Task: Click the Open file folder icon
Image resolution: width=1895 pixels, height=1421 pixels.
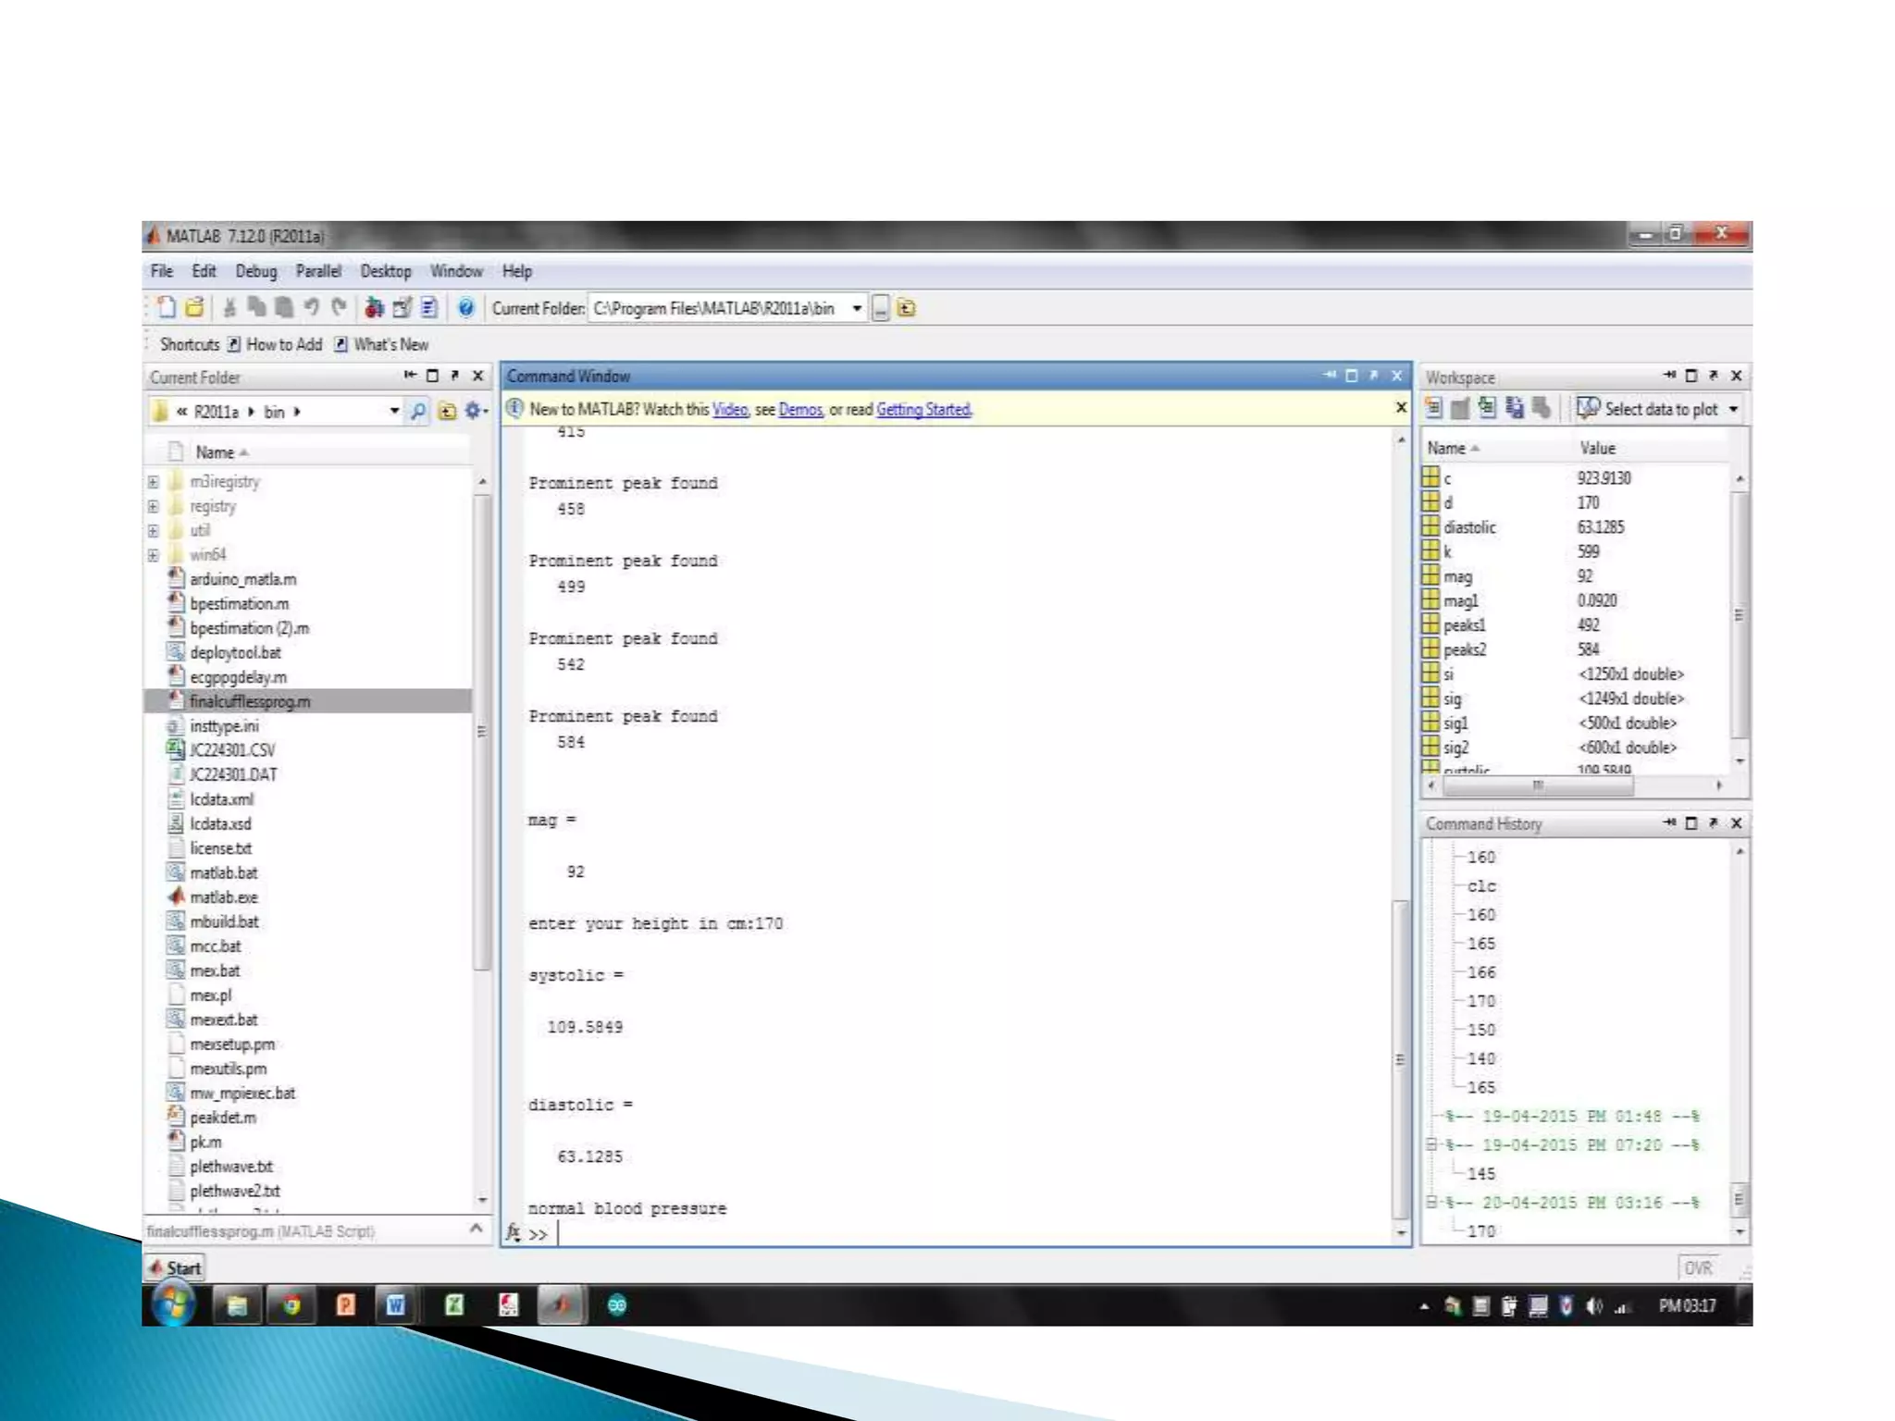Action: (194, 308)
